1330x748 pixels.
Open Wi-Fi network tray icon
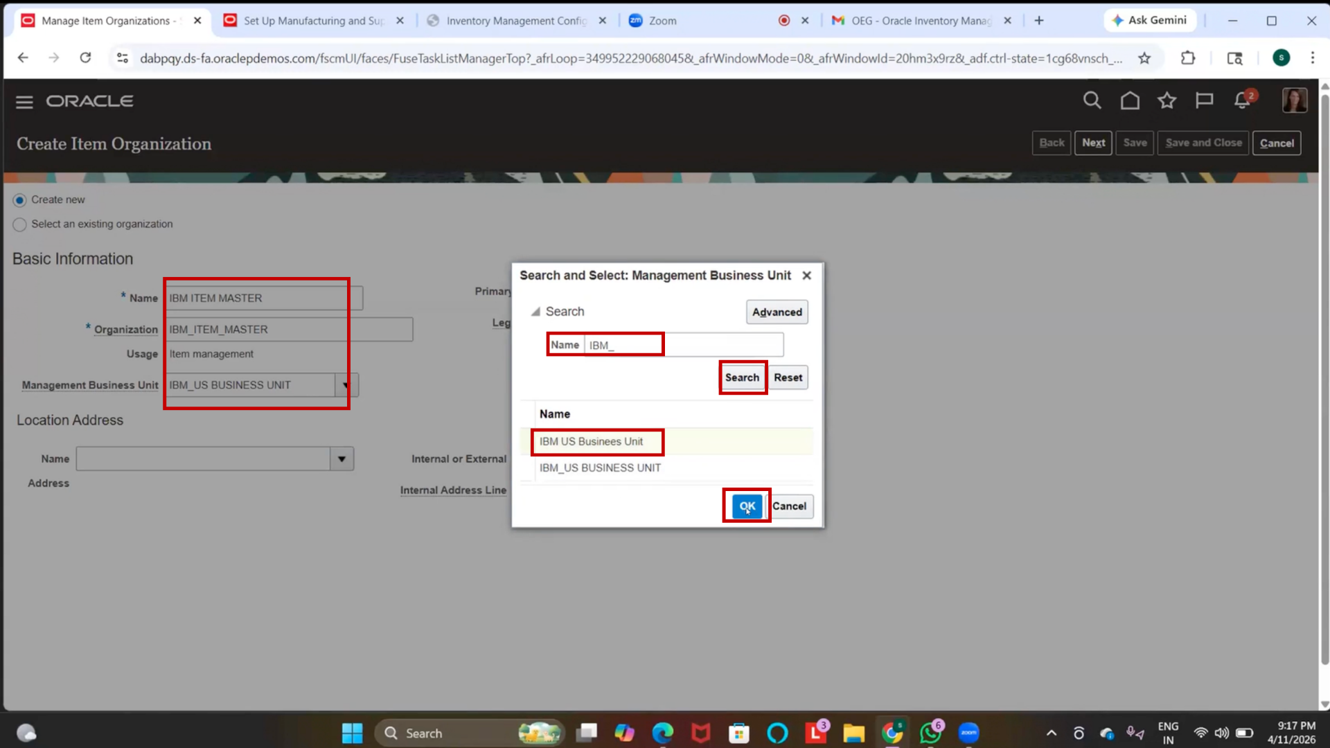pyautogui.click(x=1200, y=733)
